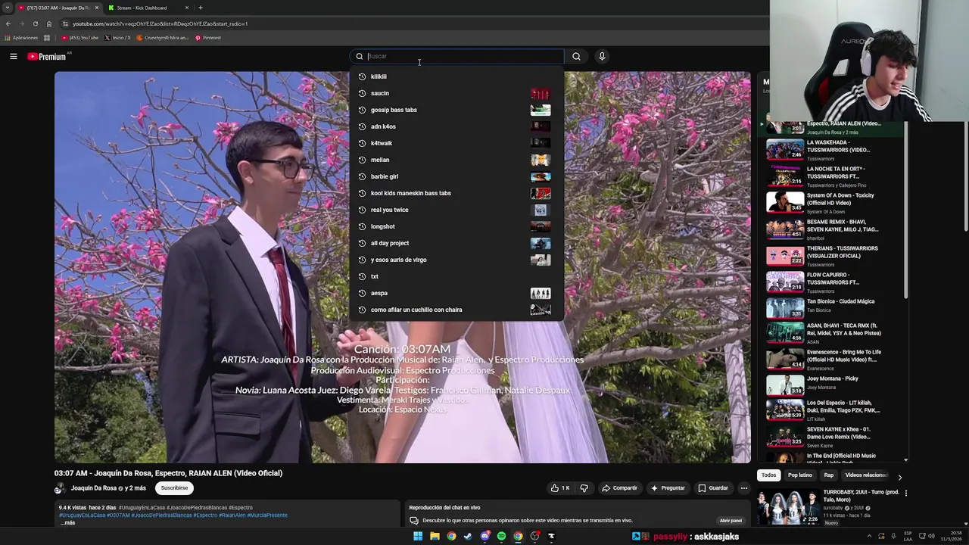The height and width of the screenshot is (545, 969).
Task: Click the Preguntar ask button
Action: [x=668, y=488]
